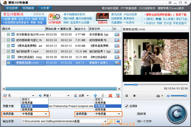Move selected file down with gray arrow
Screen dimensions: 191x127
pos(103,96)
